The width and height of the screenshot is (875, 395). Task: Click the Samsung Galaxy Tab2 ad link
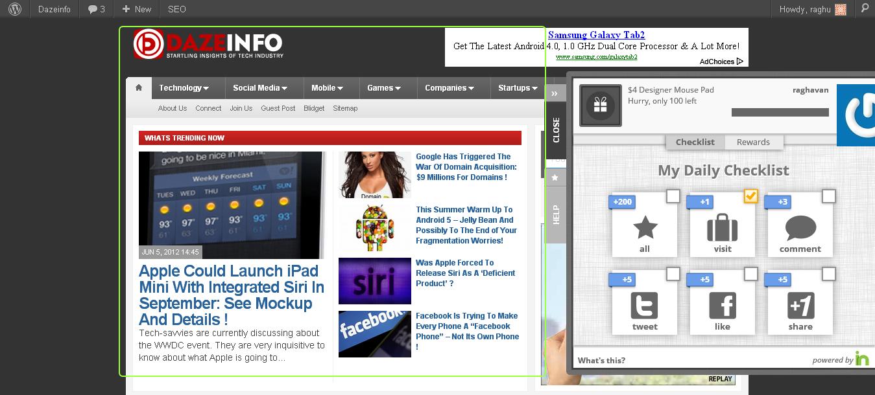click(596, 35)
